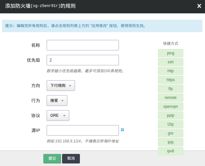
Task: Click the IP picker icon beside 源IP
Action: coord(122,130)
